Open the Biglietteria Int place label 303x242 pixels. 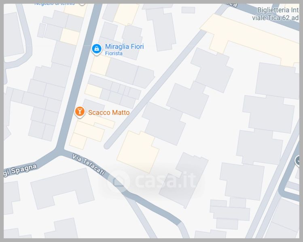pyautogui.click(x=278, y=10)
